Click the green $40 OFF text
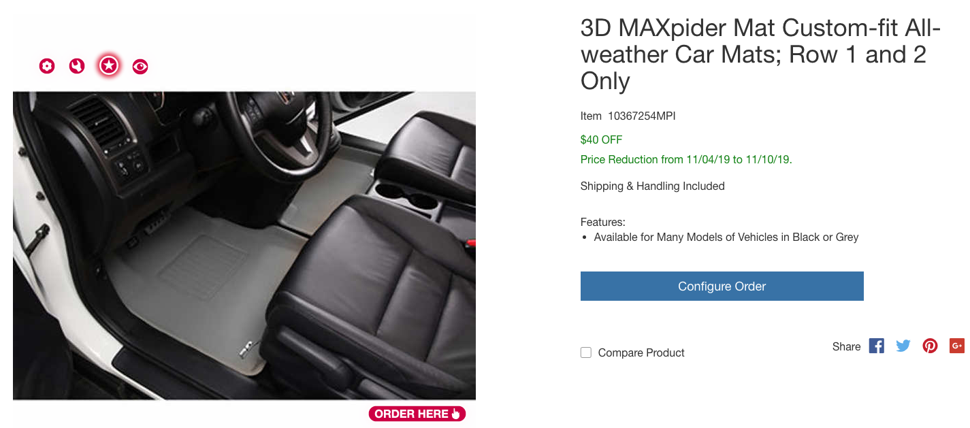The width and height of the screenshot is (970, 428). [x=601, y=139]
